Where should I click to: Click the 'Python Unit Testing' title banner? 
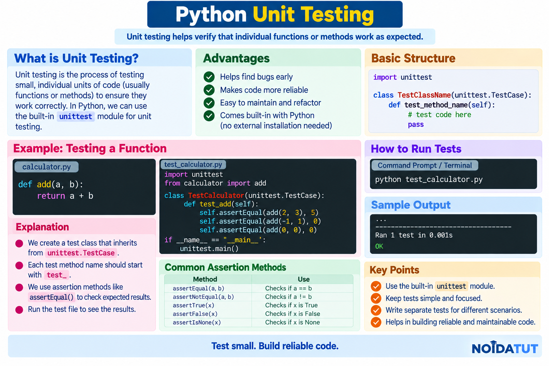(x=275, y=14)
